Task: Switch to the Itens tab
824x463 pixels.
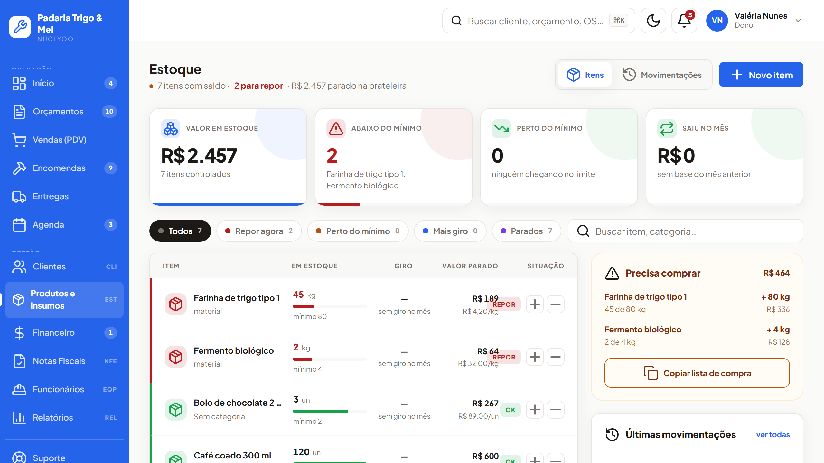Action: point(585,75)
